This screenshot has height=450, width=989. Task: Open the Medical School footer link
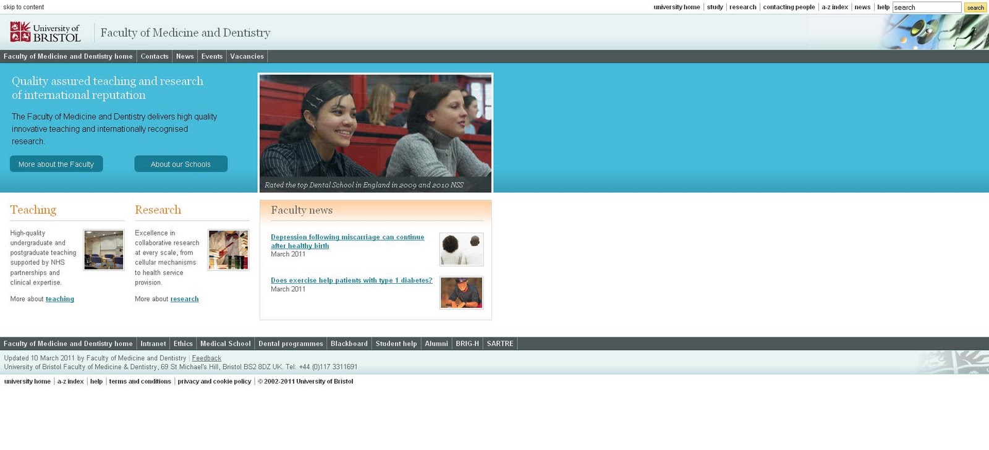[226, 344]
